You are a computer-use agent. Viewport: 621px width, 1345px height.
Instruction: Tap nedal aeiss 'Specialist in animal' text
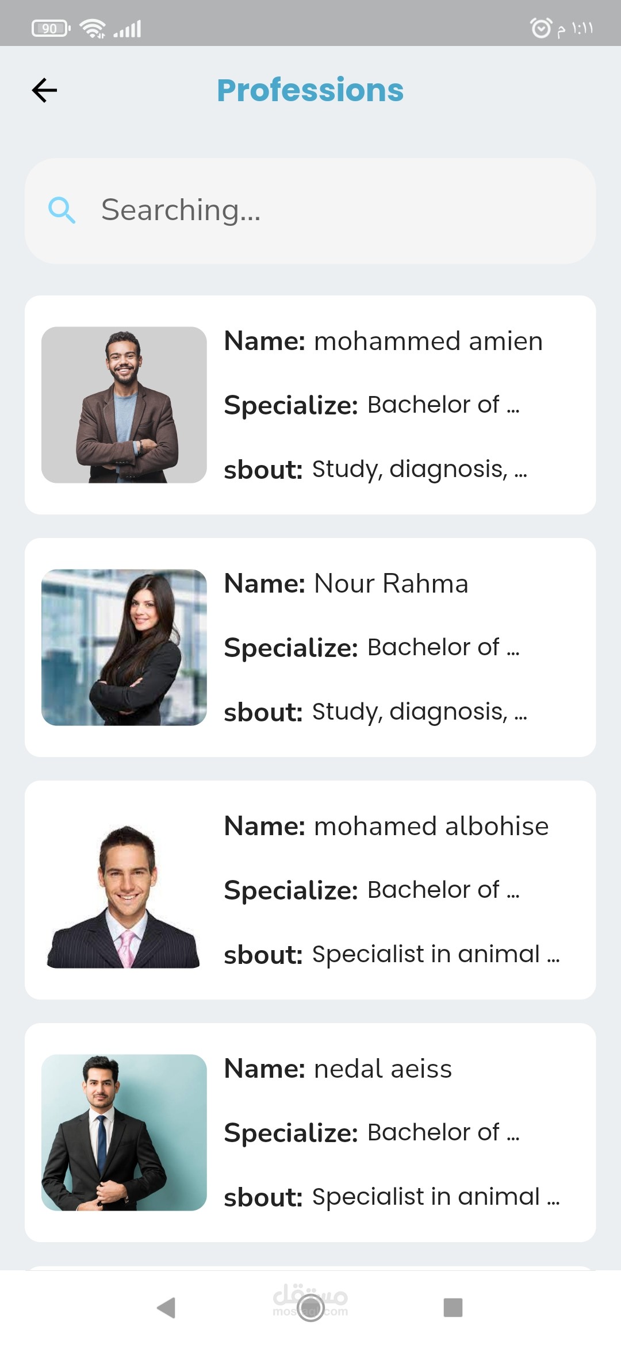coord(435,1197)
